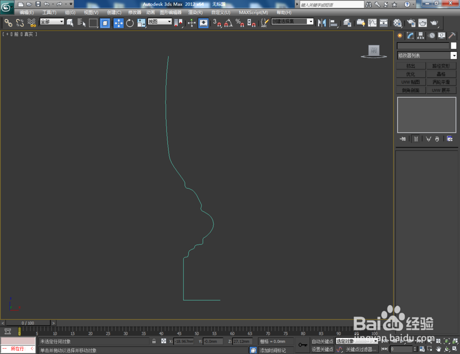
Task: Click the Mirror tool icon
Action: pyautogui.click(x=322, y=23)
